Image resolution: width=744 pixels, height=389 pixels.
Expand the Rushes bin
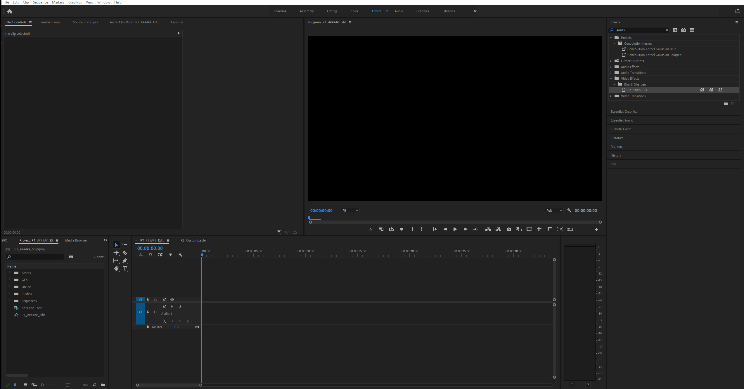point(9,294)
